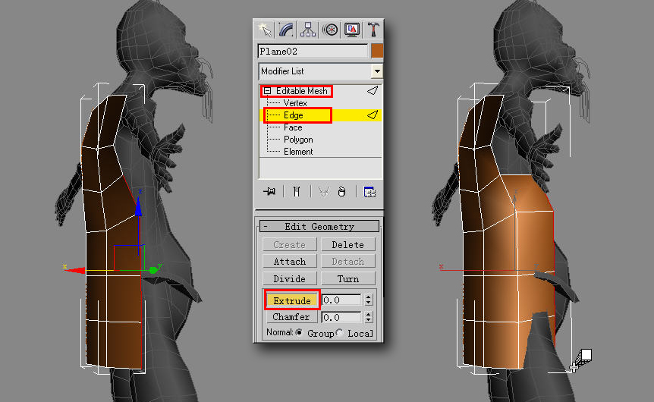654x402 pixels.
Task: Open the Motion panel tab
Action: 330,29
